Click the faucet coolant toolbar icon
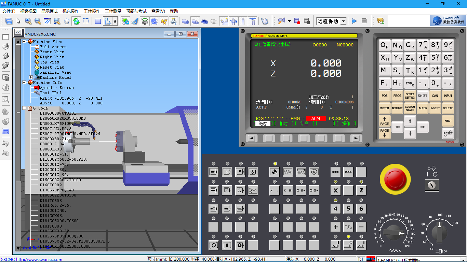 173,21
